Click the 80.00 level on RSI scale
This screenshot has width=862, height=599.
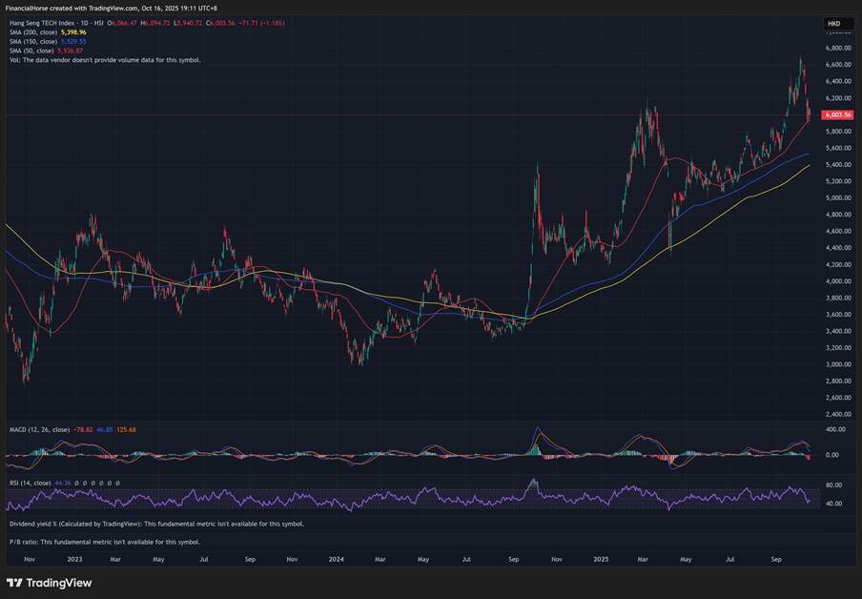click(832, 484)
